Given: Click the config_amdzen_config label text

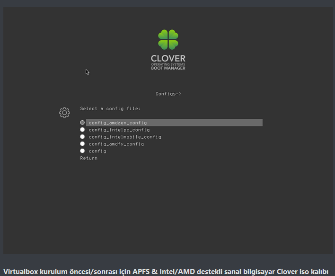Looking at the screenshot, I should click(x=118, y=123).
